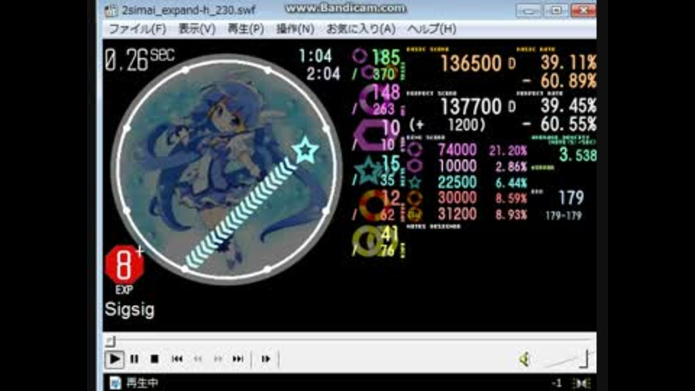This screenshot has height=391, width=695.
Task: Click the volume slider handle
Action: click(585, 358)
